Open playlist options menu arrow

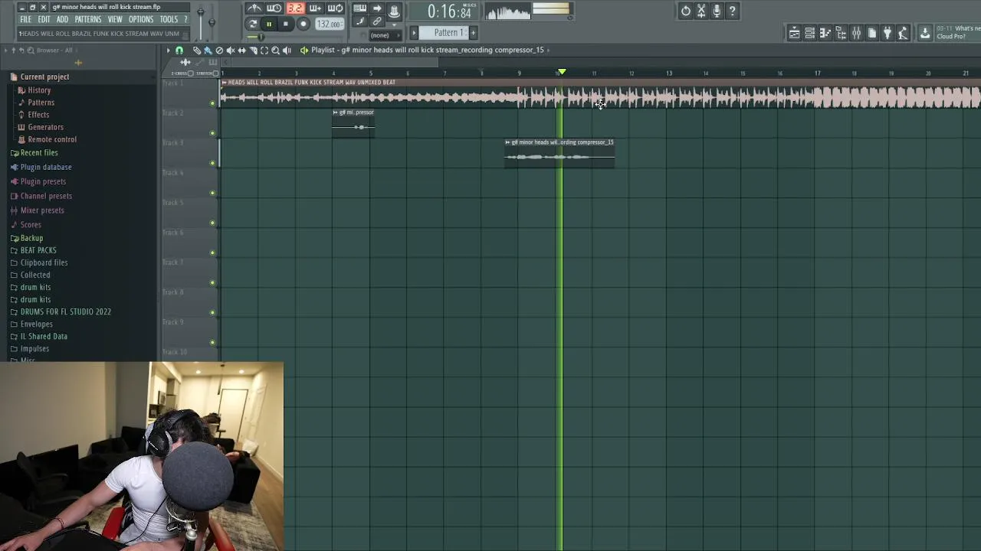click(167, 50)
